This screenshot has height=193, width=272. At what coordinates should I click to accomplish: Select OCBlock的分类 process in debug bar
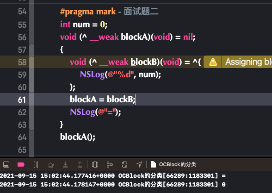click(x=173, y=164)
